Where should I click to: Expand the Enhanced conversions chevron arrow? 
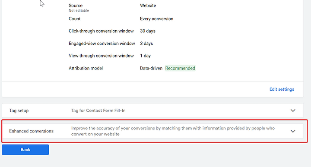(293, 131)
